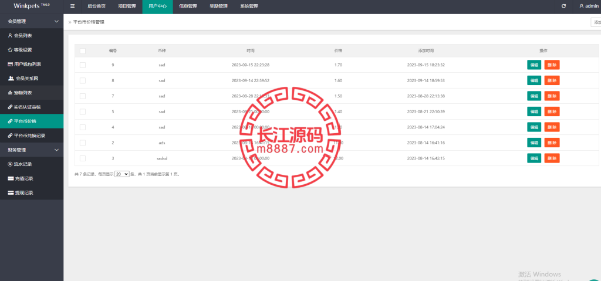The height and width of the screenshot is (281, 601).
Task: Delete the sadsd currency row
Action: point(552,158)
